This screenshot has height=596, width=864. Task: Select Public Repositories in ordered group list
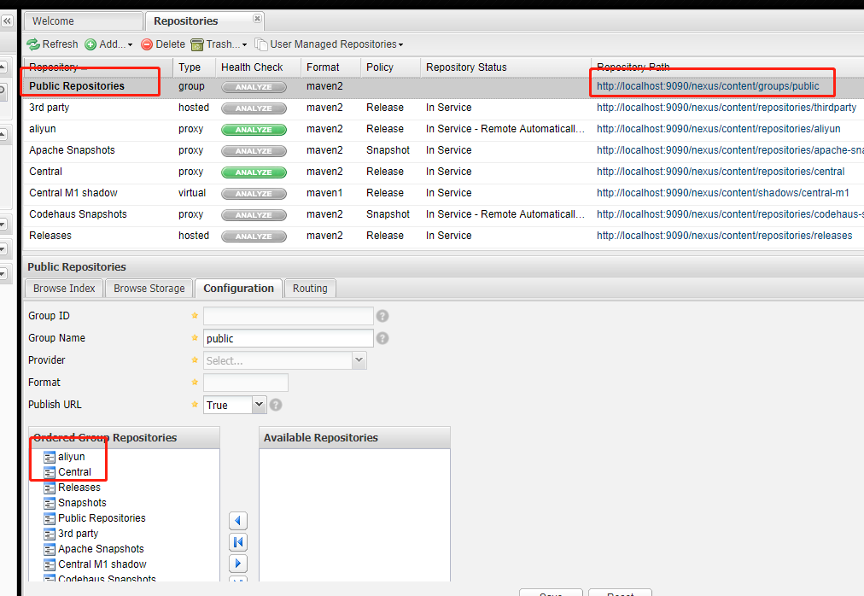pos(102,518)
